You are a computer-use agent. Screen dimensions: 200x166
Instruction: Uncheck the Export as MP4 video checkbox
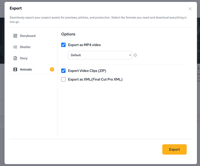(63, 45)
